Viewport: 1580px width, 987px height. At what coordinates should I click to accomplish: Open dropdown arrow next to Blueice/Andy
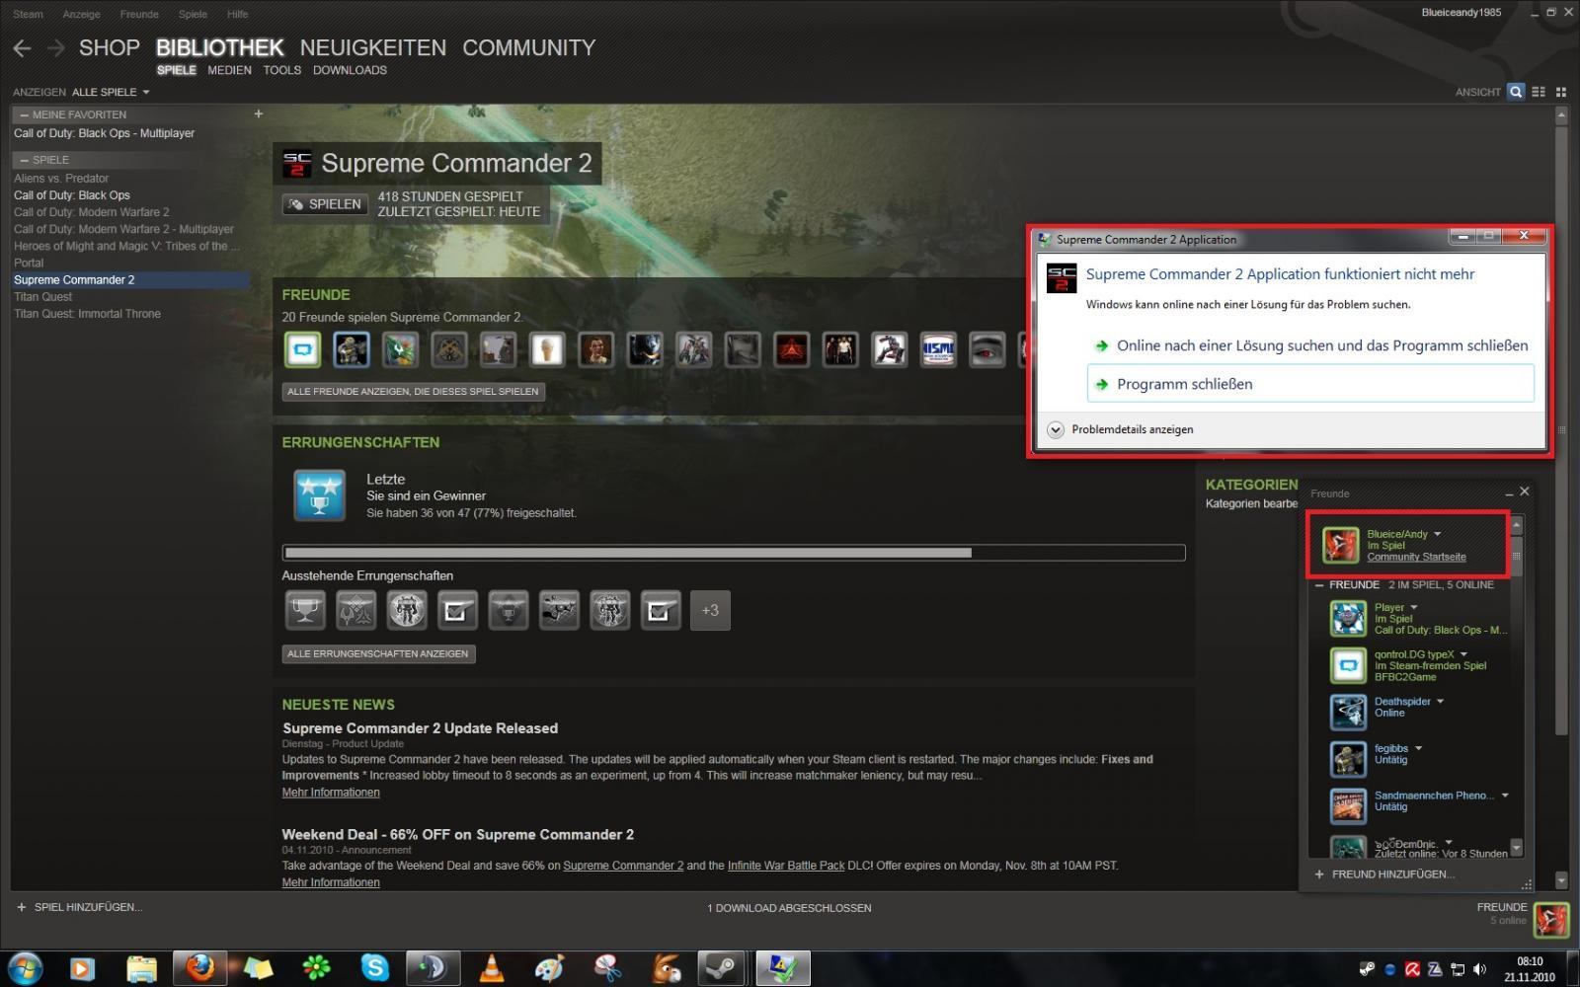(x=1438, y=534)
